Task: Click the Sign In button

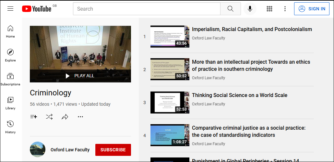Action: coord(312,9)
